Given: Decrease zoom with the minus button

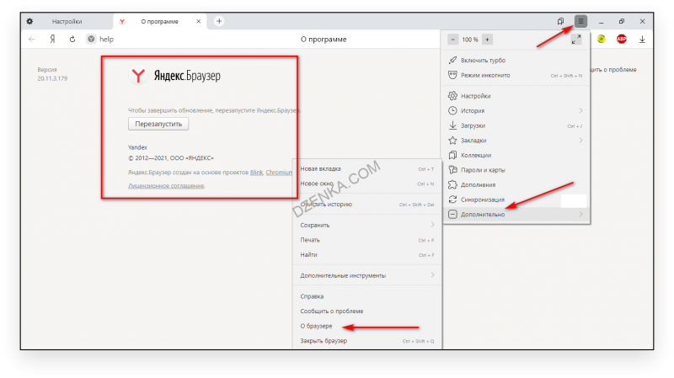Looking at the screenshot, I should pos(452,40).
